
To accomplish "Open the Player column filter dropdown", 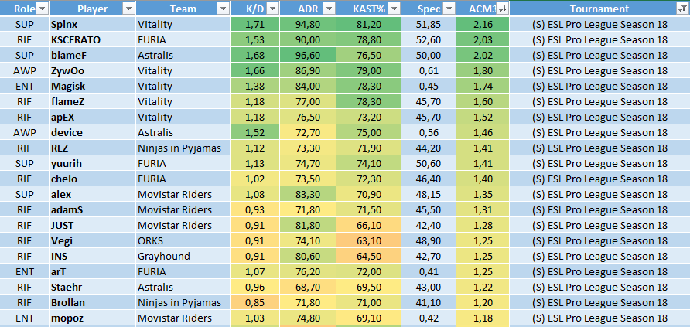I will coord(128,9).
